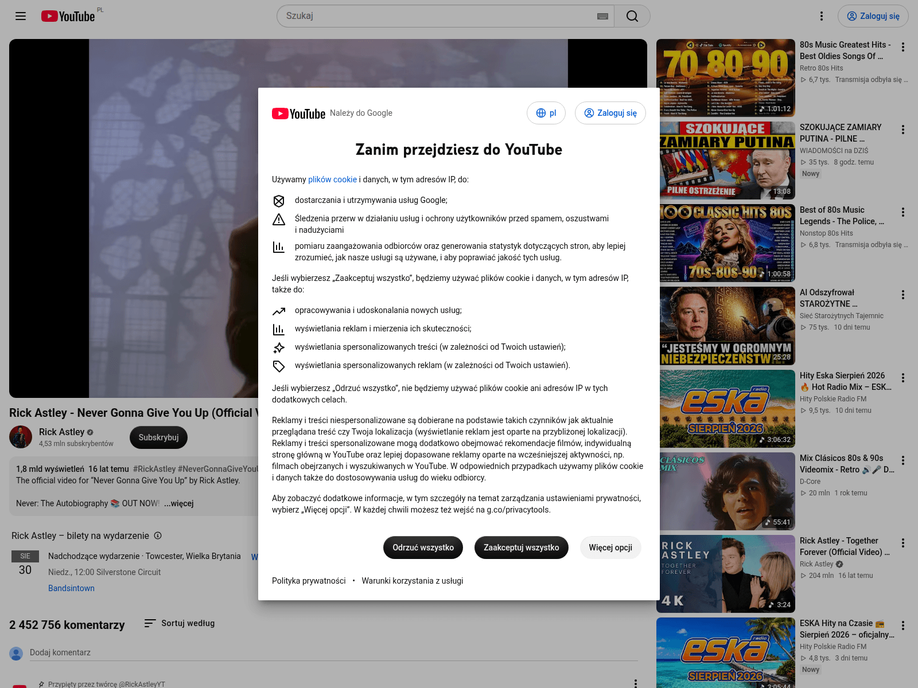This screenshot has width=918, height=688.
Task: Open settings three-dot menu in header
Action: click(x=822, y=16)
